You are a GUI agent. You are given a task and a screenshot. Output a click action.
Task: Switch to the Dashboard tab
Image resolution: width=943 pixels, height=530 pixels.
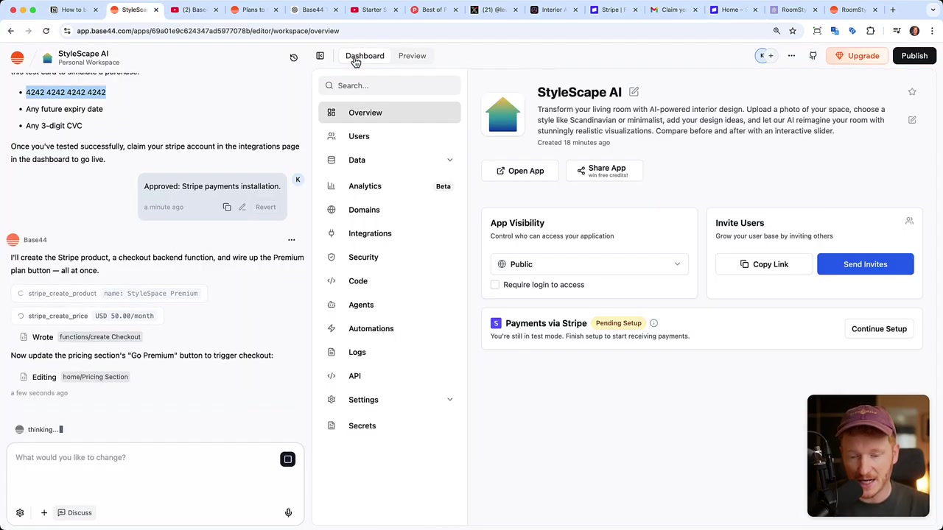pyautogui.click(x=365, y=56)
